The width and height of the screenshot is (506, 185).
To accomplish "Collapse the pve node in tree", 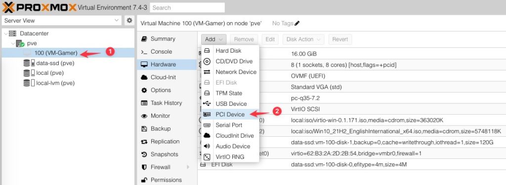I will 12,43.
